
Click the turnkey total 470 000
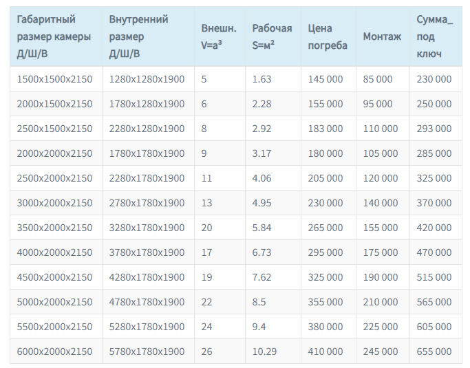tap(434, 252)
